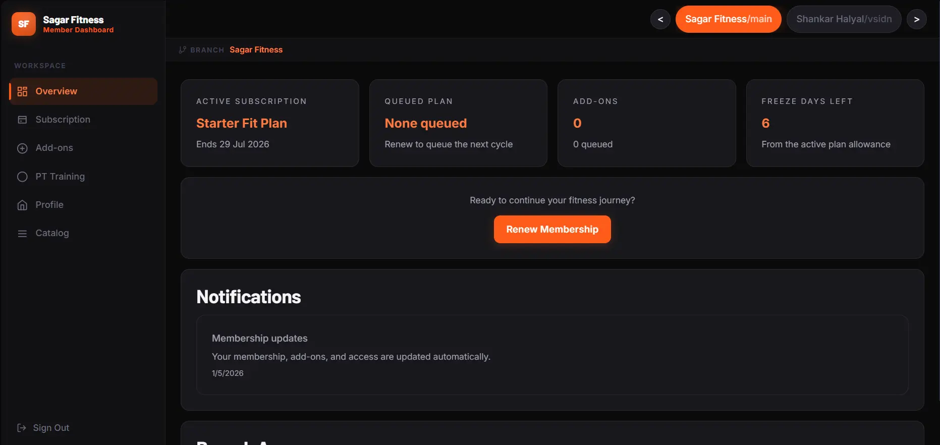Click the previous arrow button
This screenshot has height=445, width=940.
[660, 19]
